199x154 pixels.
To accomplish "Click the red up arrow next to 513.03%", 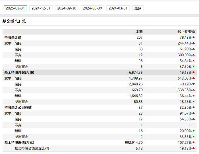I will click(x=194, y=78).
